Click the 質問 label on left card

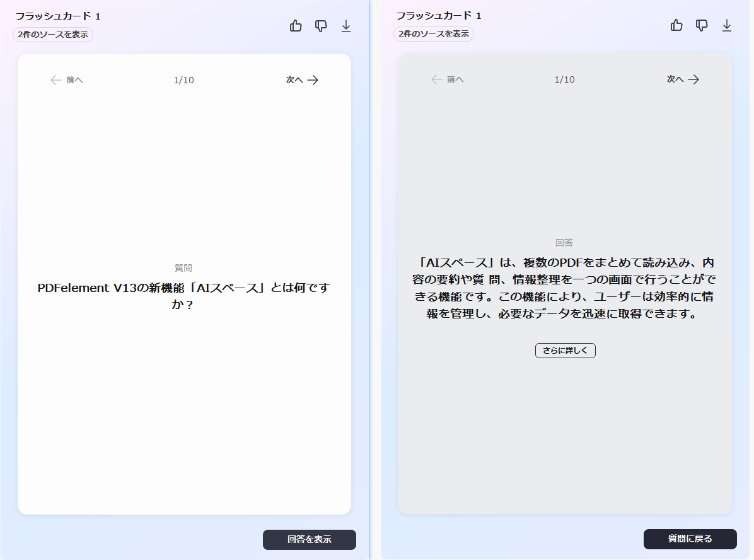point(183,268)
